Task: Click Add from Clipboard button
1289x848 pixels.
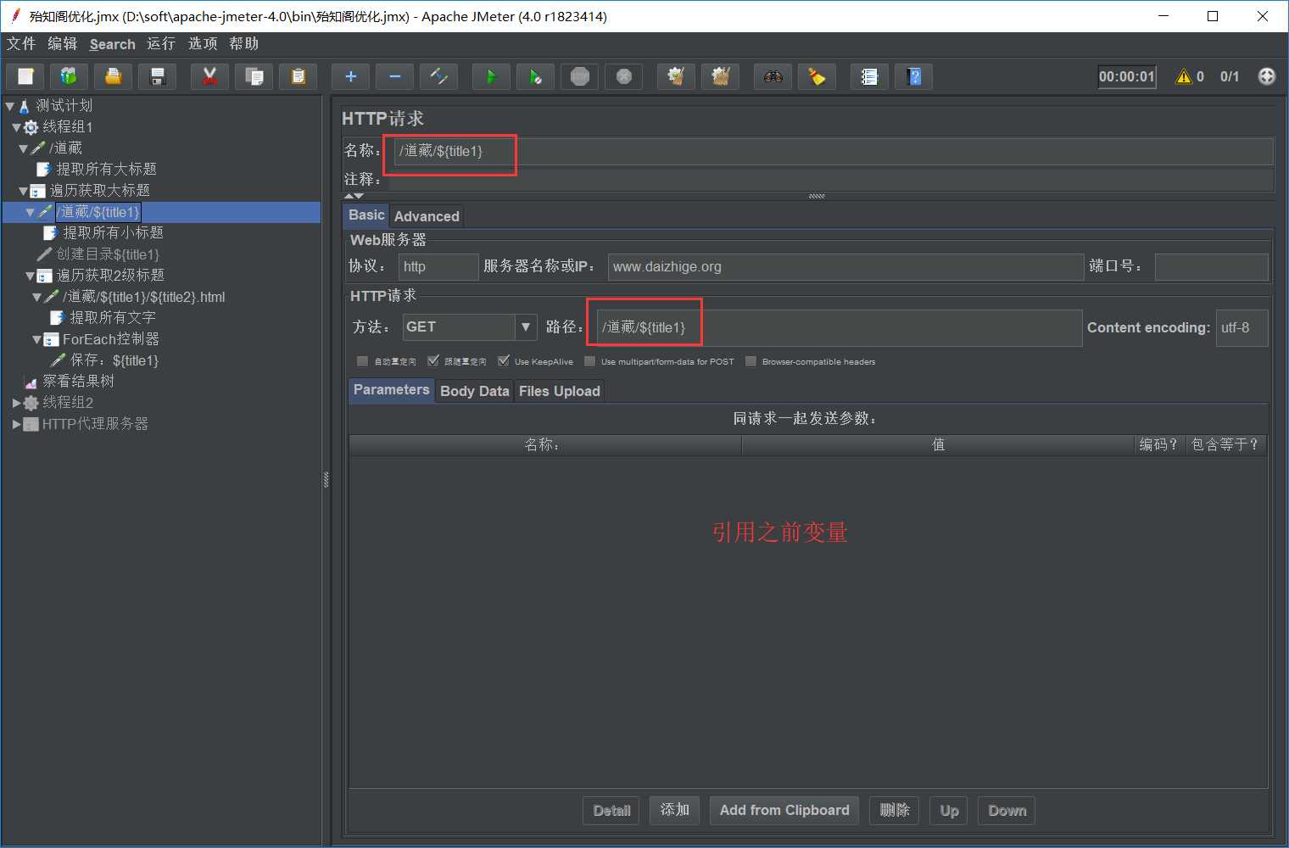Action: tap(784, 810)
